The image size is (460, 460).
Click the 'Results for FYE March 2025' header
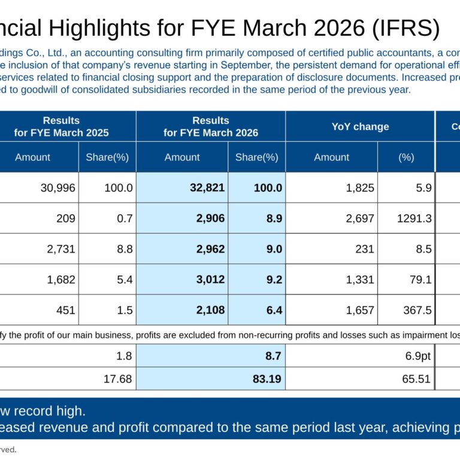coord(61,126)
